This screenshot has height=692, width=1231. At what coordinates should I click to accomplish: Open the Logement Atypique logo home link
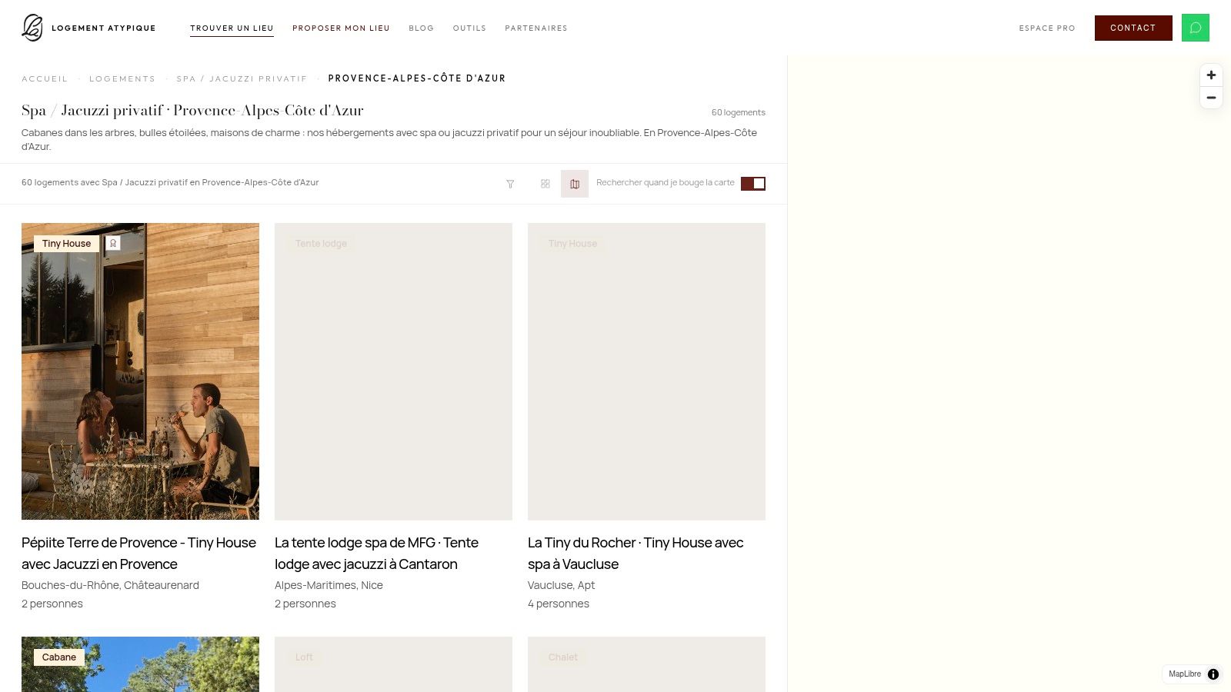click(x=88, y=28)
